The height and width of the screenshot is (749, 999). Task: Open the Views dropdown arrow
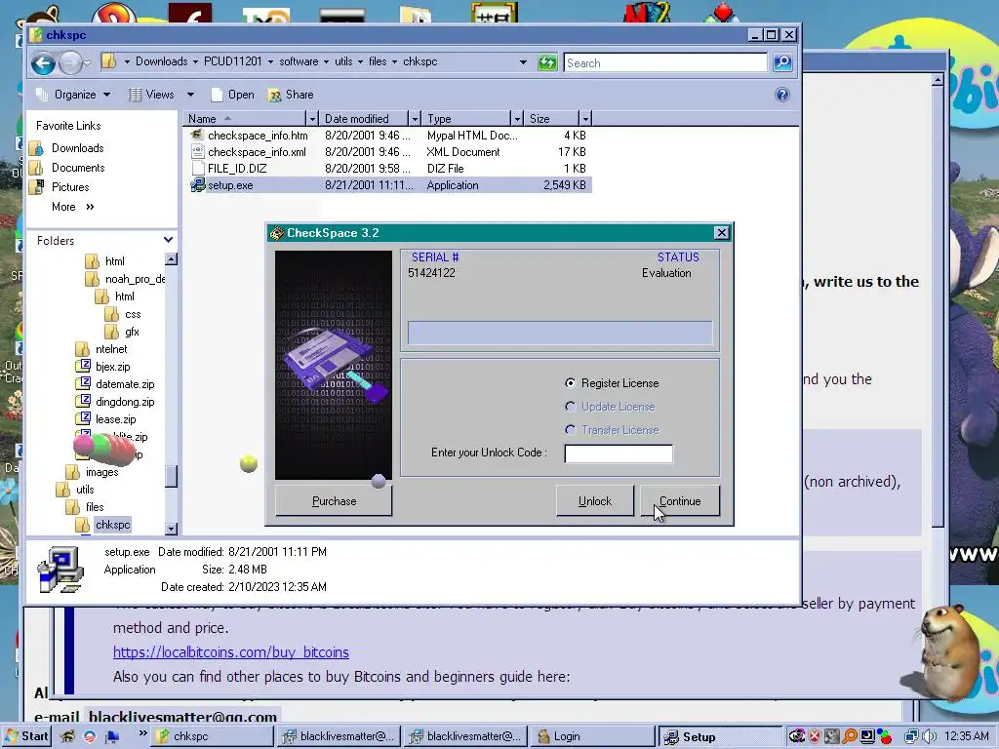coord(190,95)
